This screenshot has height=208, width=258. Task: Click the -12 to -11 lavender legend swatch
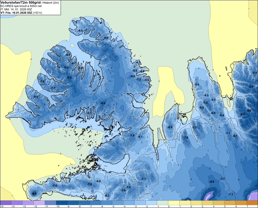(x=39, y=203)
